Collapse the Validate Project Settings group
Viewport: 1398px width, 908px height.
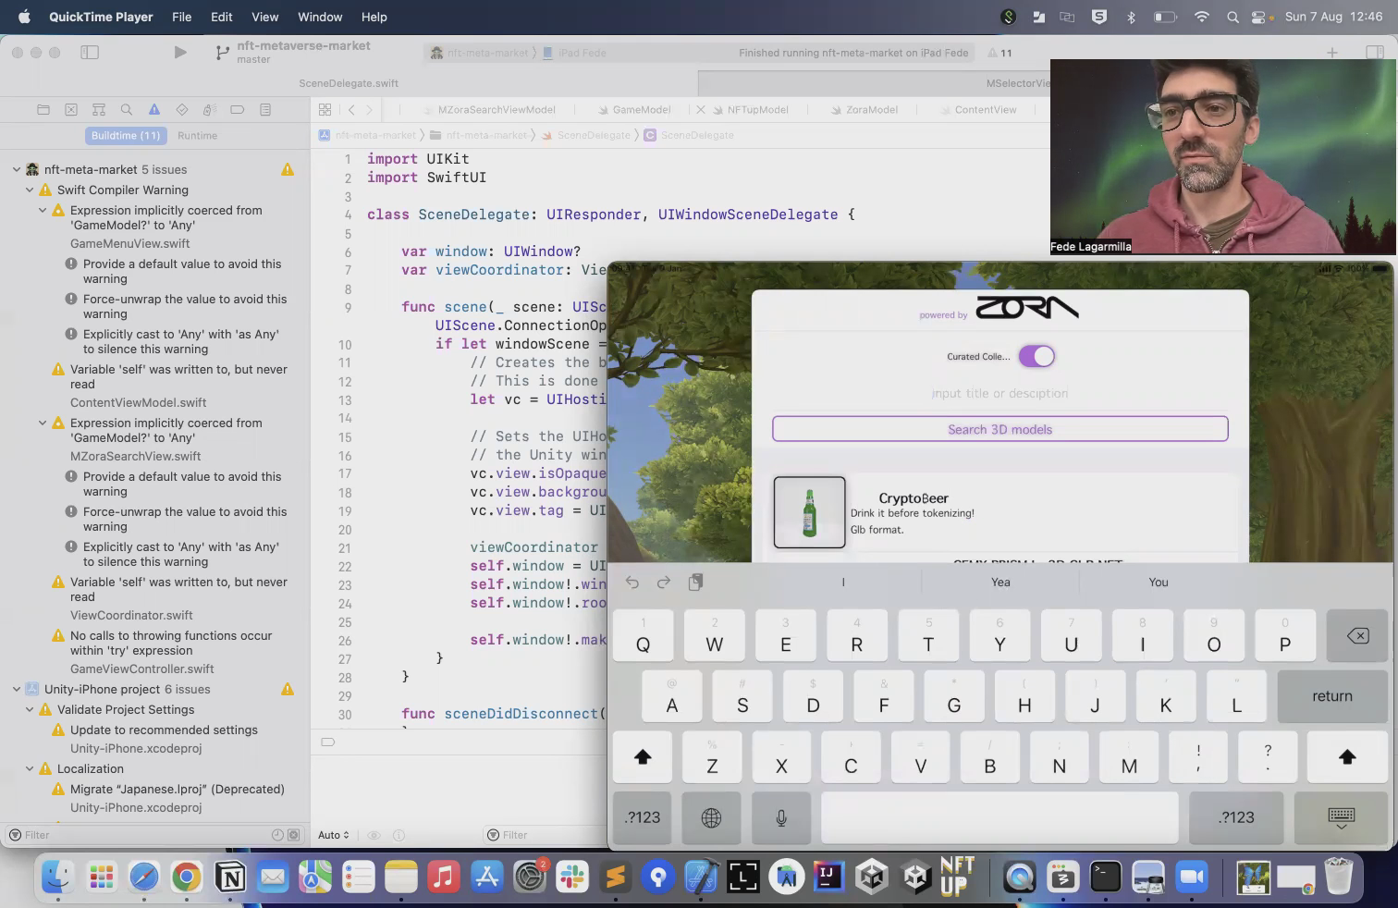point(30,709)
